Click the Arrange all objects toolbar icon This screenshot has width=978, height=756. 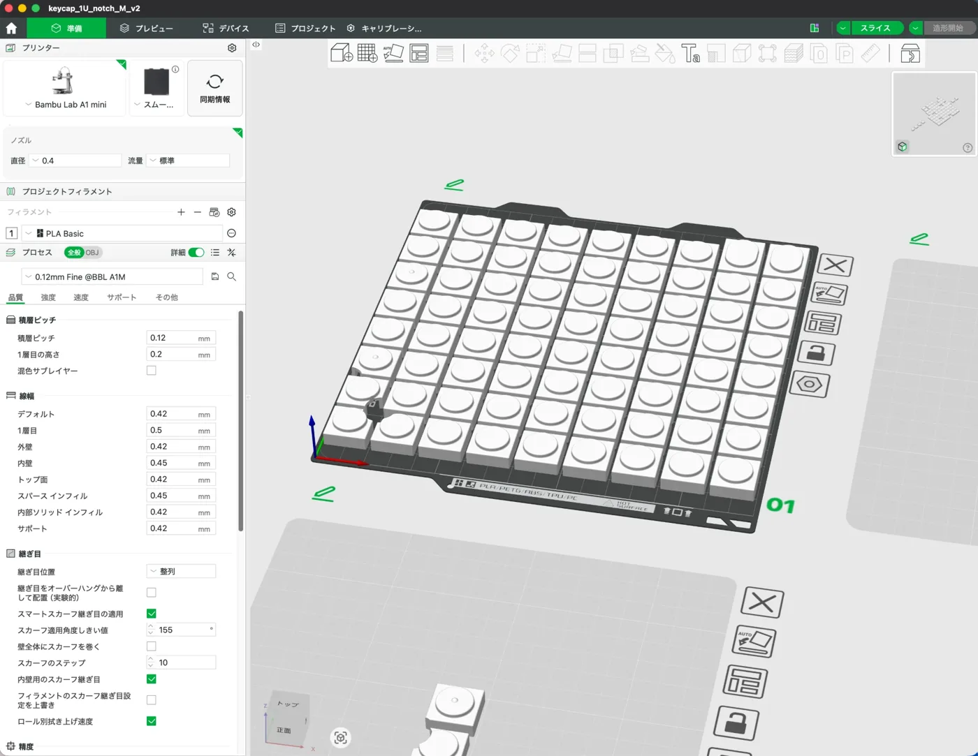tap(419, 53)
